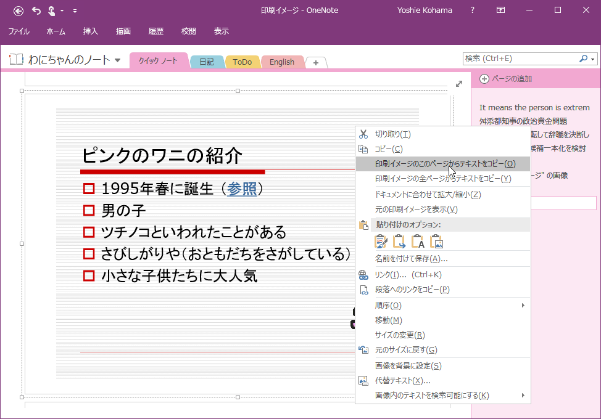Click the Back arrow button
The image size is (601, 419).
pyautogui.click(x=19, y=10)
